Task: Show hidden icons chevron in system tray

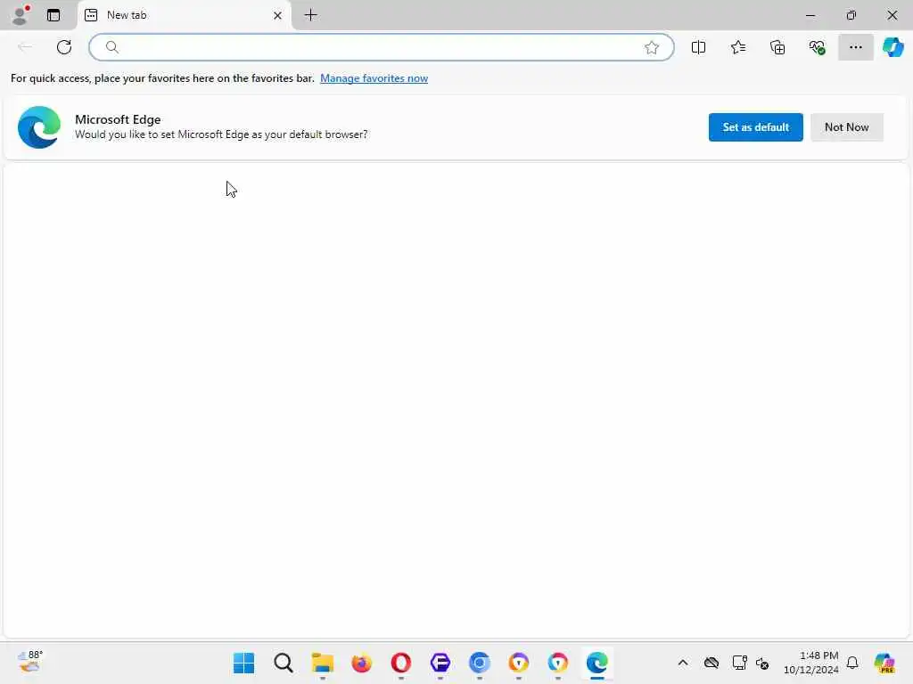Action: coord(682,663)
